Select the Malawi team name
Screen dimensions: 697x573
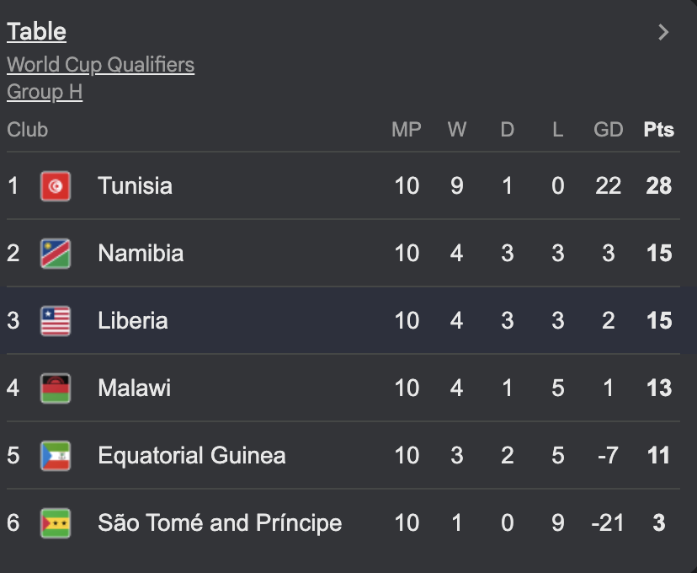pyautogui.click(x=134, y=388)
